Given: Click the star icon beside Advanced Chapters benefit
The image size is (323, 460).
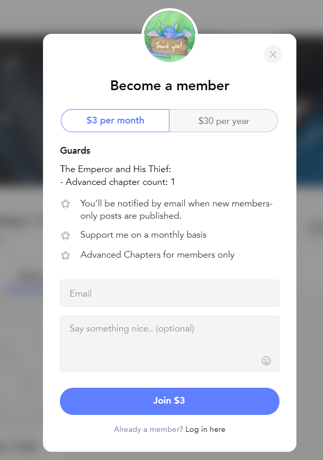Looking at the screenshot, I should [66, 256].
